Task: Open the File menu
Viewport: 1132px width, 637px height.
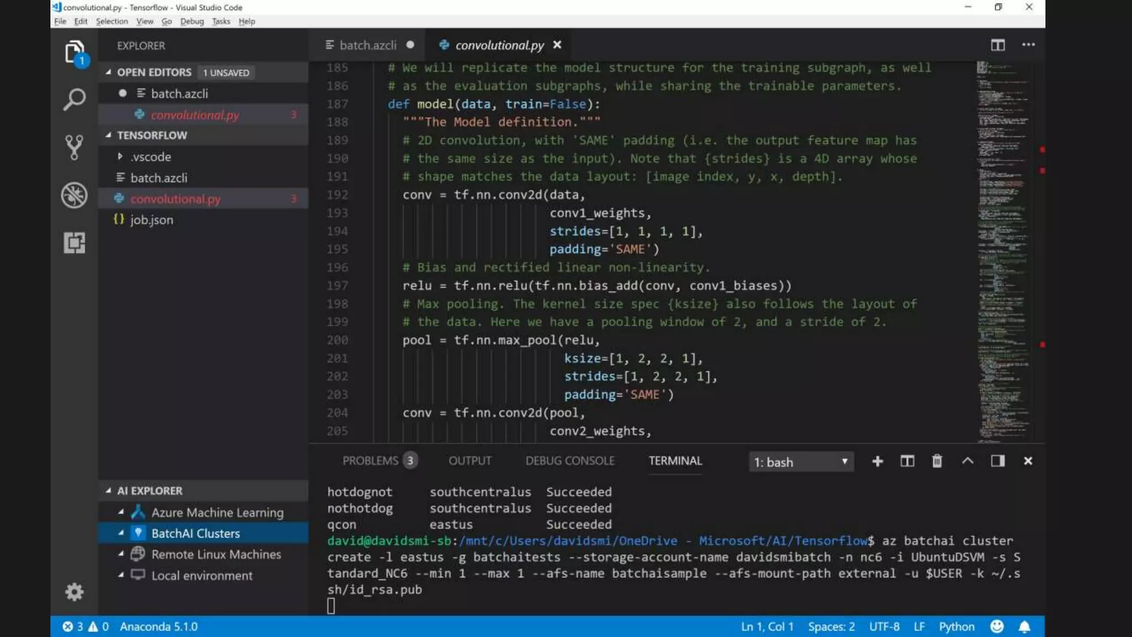Action: (x=60, y=21)
